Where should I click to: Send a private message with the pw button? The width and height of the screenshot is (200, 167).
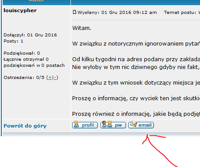click(113, 125)
